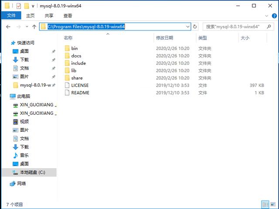Select the lib folder icon
The height and width of the screenshot is (209, 279).
point(67,71)
